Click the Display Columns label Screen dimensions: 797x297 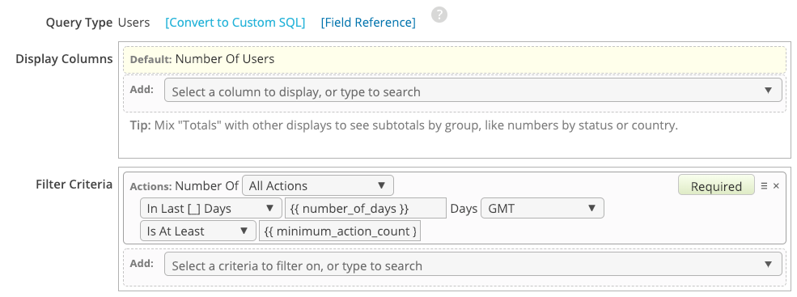click(x=64, y=59)
